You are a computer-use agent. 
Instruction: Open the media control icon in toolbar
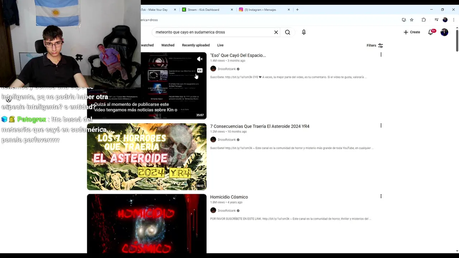(x=436, y=20)
